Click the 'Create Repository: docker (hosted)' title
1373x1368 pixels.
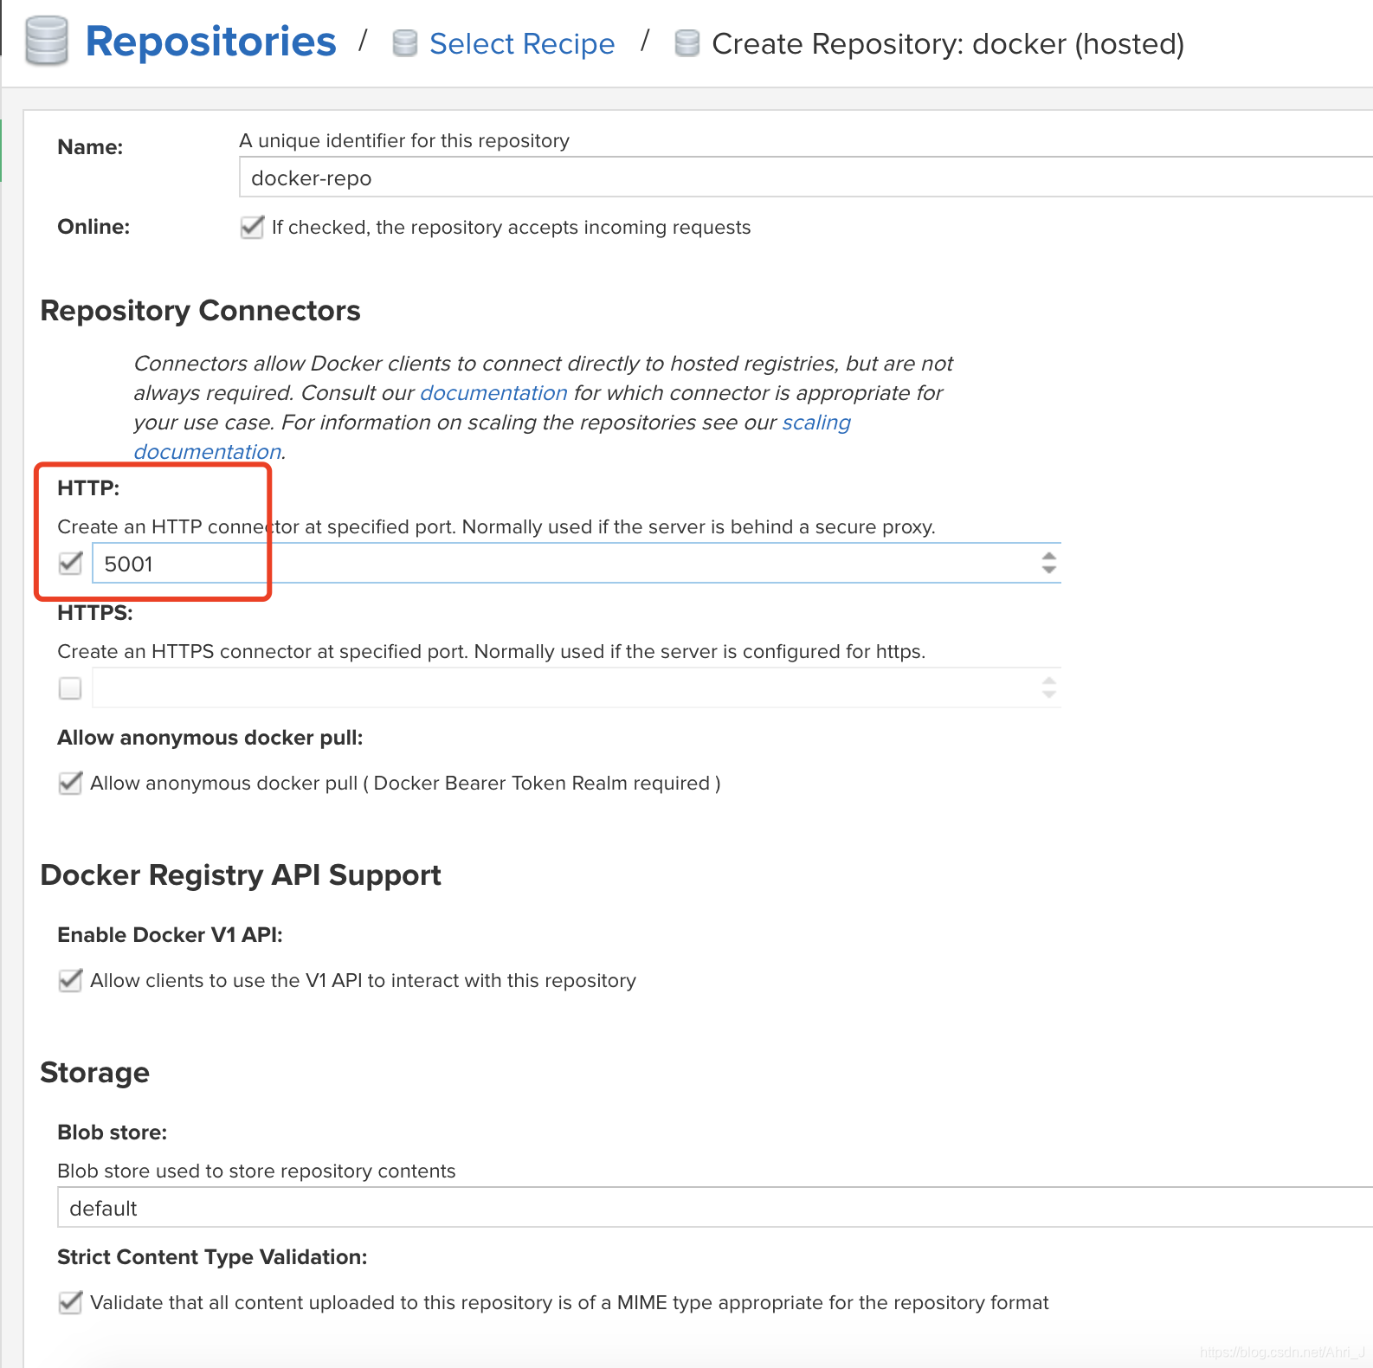click(x=948, y=43)
